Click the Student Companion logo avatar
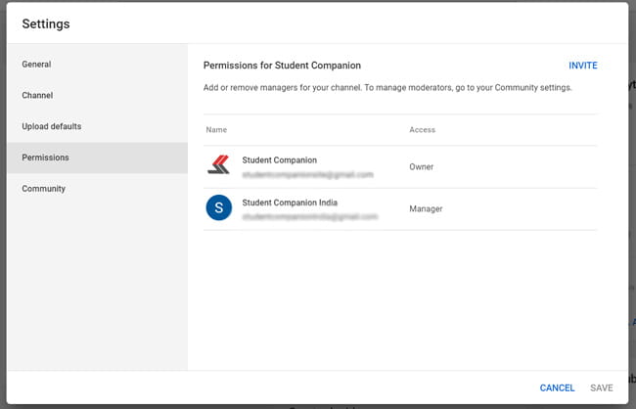 pyautogui.click(x=218, y=165)
